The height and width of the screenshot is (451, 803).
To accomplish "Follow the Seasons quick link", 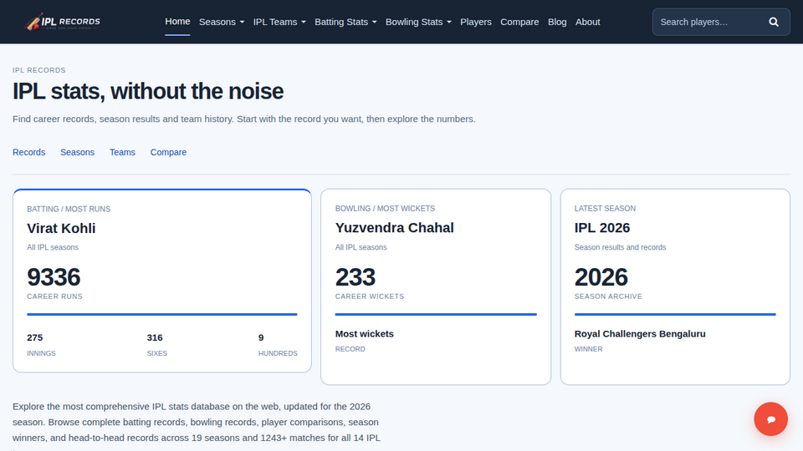I will (77, 152).
